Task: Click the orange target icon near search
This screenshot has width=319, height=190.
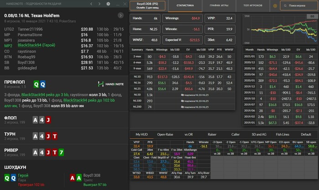Action: click(x=275, y=5)
